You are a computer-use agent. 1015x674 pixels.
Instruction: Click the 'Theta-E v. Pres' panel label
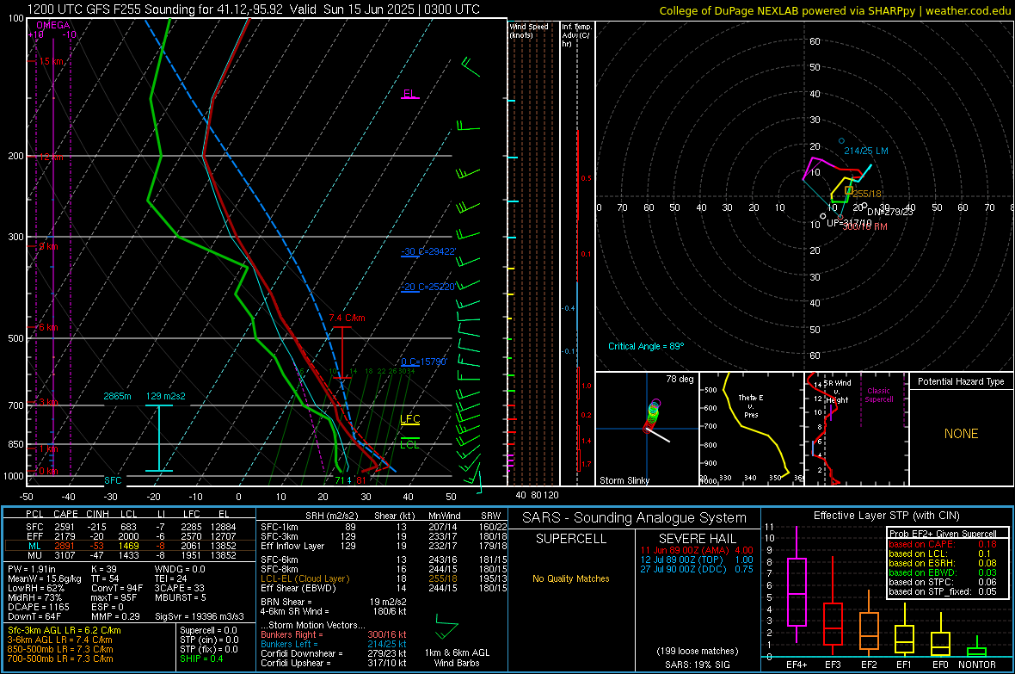coord(751,406)
